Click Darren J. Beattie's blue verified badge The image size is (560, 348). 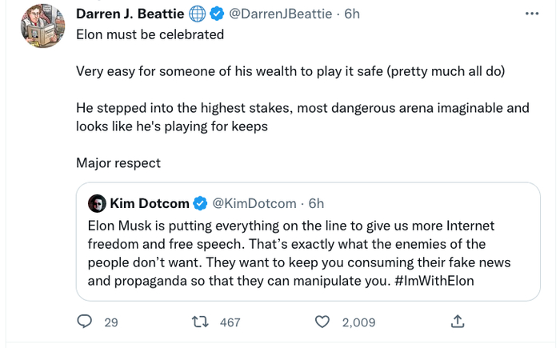tap(217, 14)
